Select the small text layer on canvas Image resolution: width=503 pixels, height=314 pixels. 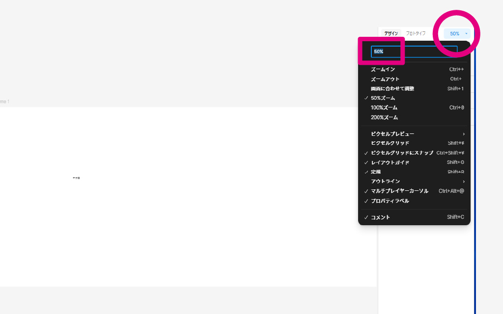[x=76, y=178]
